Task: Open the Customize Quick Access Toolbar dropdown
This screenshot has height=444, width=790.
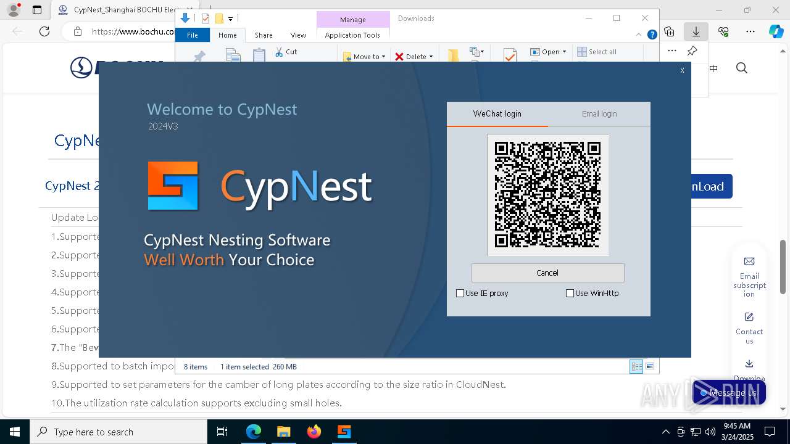Action: pos(230,19)
